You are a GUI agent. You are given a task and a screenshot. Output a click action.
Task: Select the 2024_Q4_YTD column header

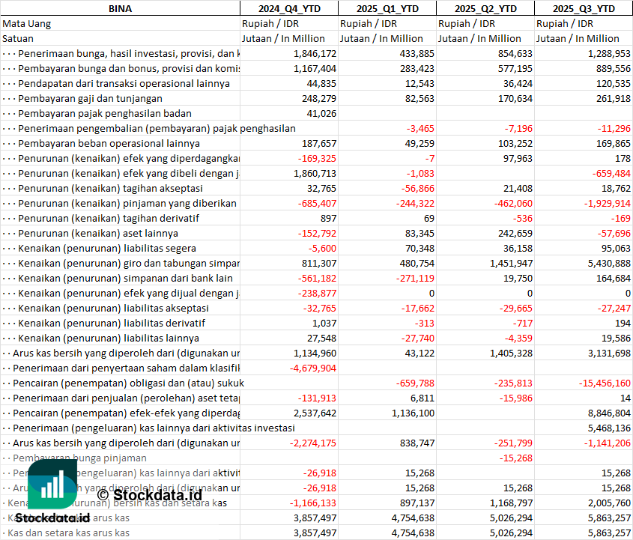(x=288, y=8)
